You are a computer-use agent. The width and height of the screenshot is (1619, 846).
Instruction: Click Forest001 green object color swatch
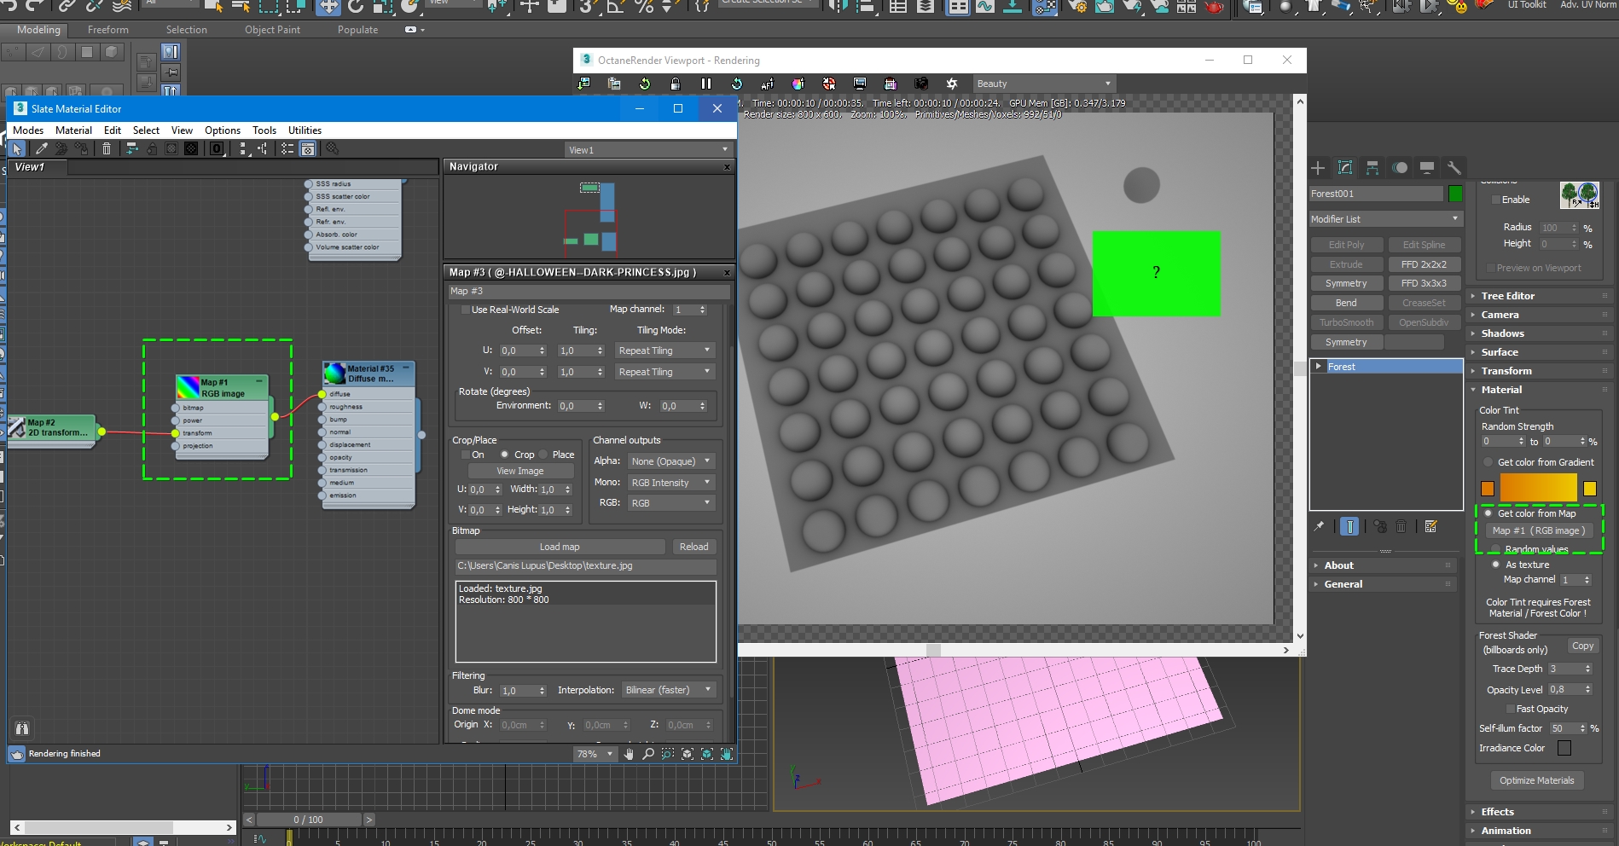[x=1455, y=194]
